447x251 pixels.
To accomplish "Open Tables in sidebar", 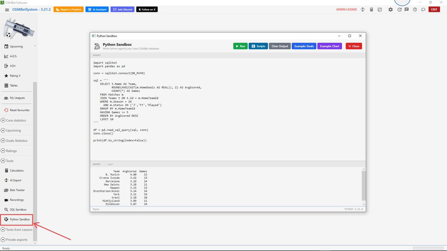I will click(x=16, y=86).
